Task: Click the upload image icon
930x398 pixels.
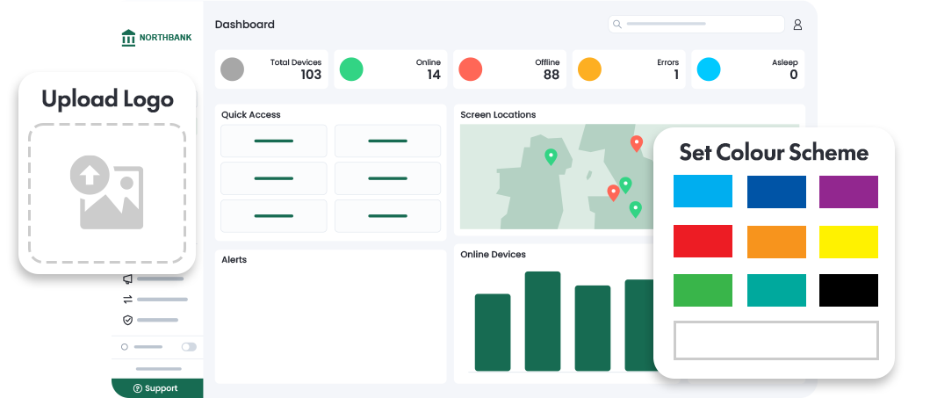Action: pyautogui.click(x=107, y=192)
